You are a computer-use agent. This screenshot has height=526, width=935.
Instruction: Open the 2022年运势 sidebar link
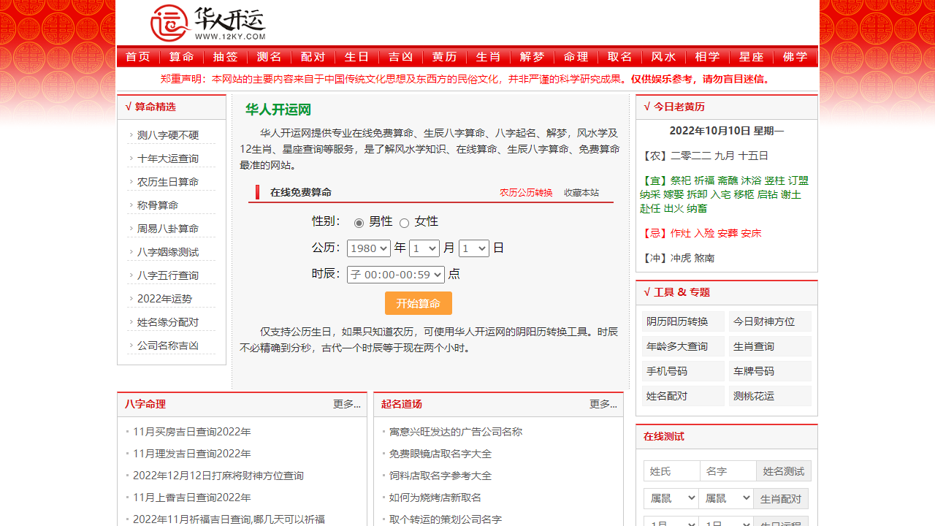point(164,299)
